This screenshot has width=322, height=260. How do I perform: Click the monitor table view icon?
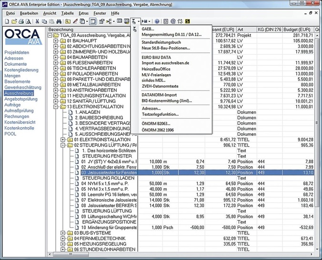point(127,21)
